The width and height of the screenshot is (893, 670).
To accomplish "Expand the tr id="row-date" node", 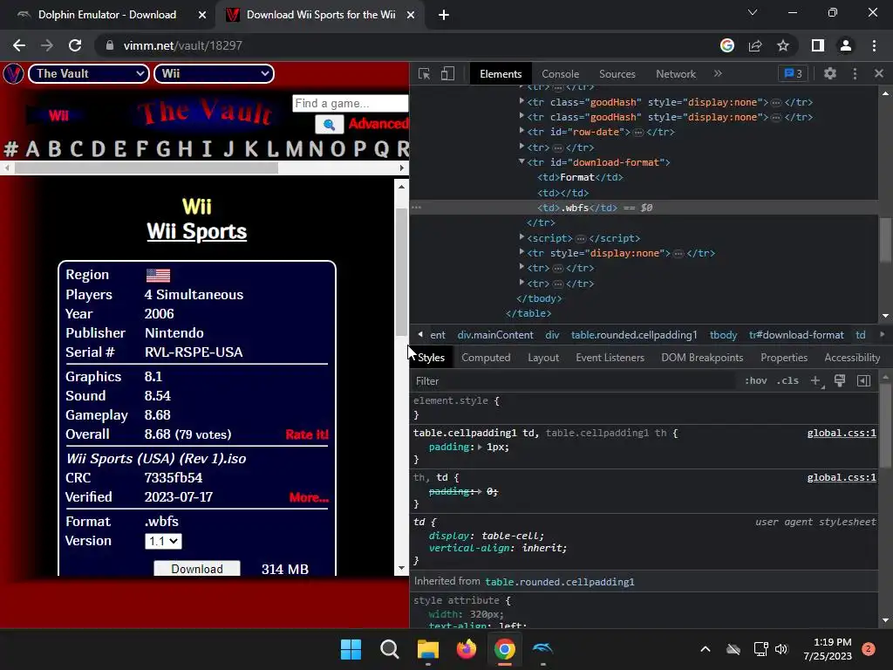I will (521, 131).
